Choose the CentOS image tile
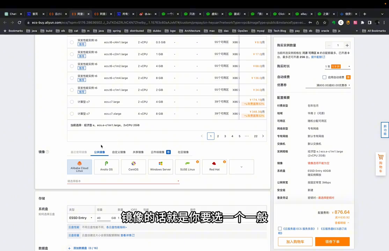The image size is (389, 251). (x=133, y=167)
